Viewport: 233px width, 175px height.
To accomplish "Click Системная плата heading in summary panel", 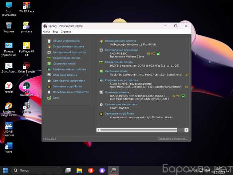I will click(116, 71).
